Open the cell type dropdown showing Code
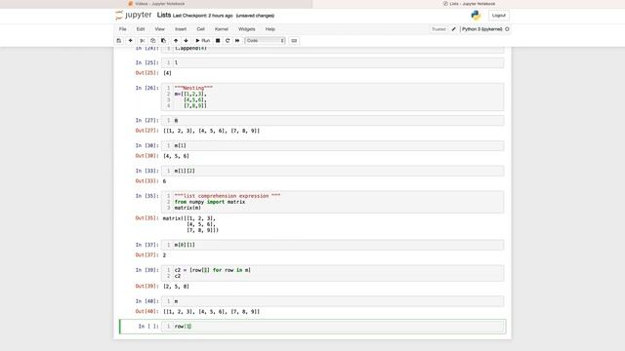The height and width of the screenshot is (351, 625). tap(265, 41)
